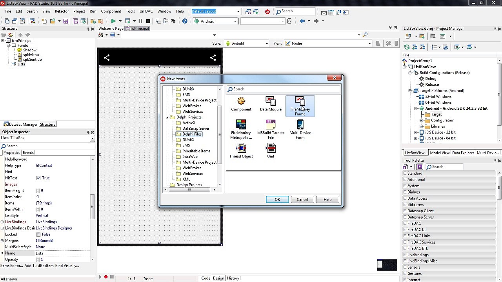Click the Move Up arrow in Structure toolbar
Screen dimensions: 502x282
pos(20,35)
